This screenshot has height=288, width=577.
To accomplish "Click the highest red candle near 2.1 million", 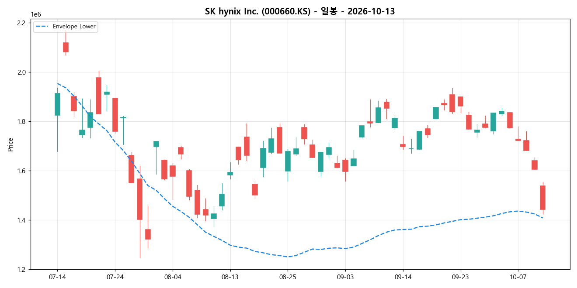I will click(66, 47).
